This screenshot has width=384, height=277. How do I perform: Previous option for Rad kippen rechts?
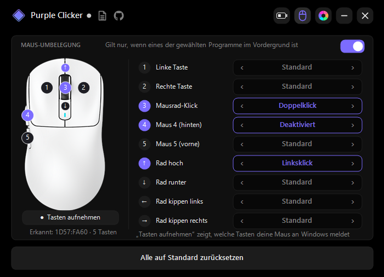point(242,221)
